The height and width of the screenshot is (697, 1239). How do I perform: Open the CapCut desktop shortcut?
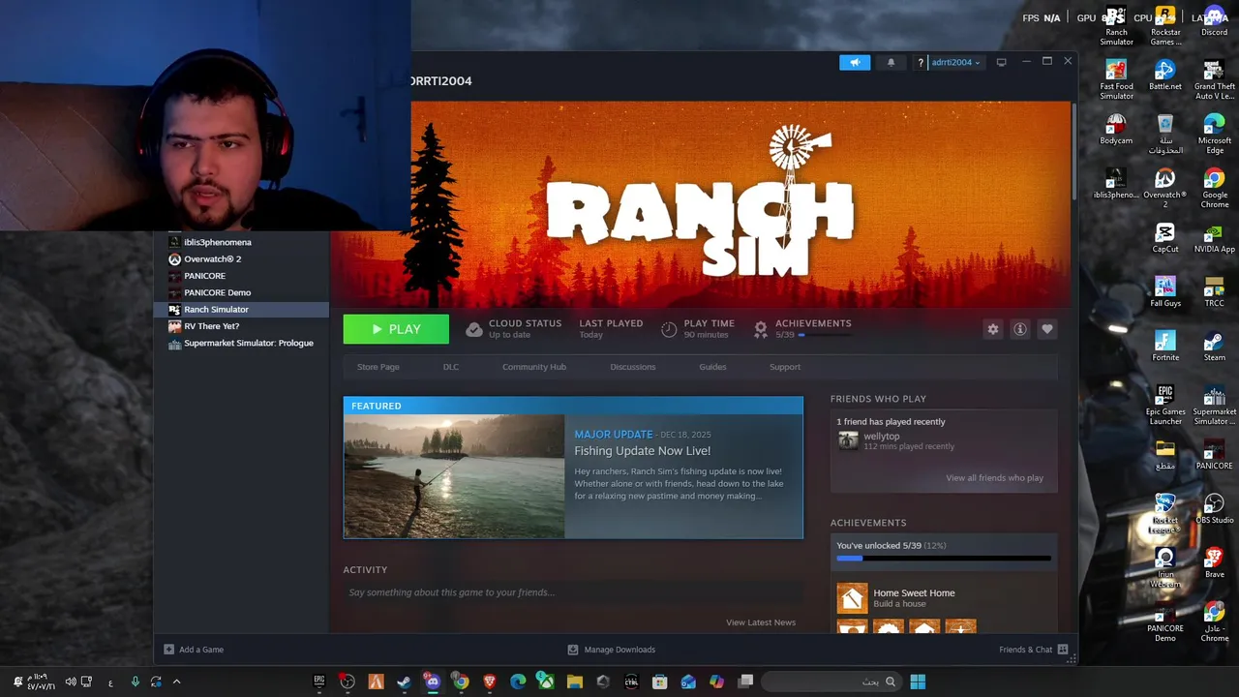pyautogui.click(x=1165, y=238)
